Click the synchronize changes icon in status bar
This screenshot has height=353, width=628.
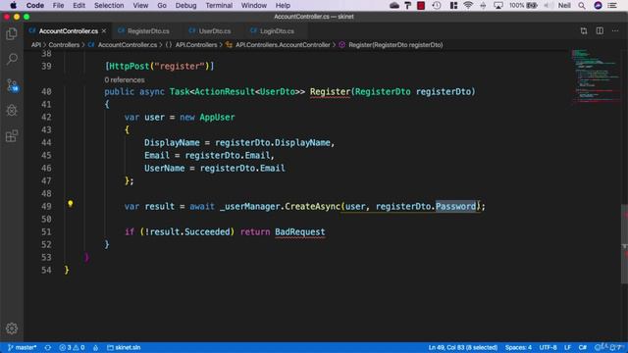tap(48, 347)
